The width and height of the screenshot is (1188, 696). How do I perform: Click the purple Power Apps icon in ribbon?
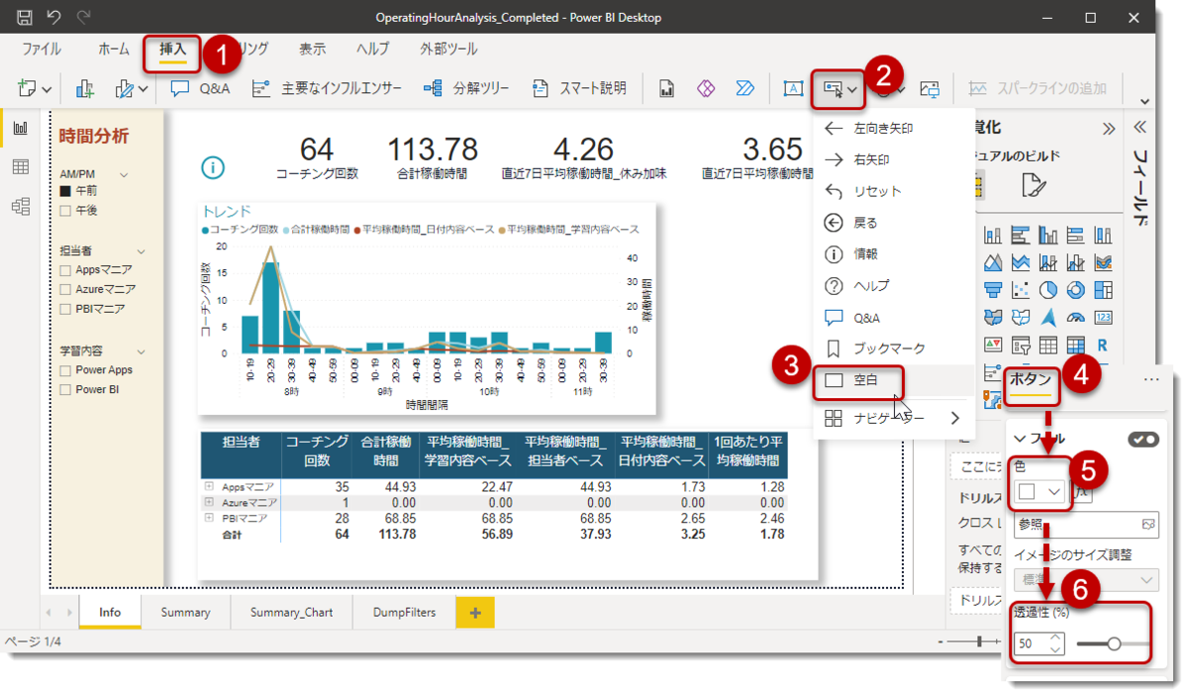click(706, 89)
